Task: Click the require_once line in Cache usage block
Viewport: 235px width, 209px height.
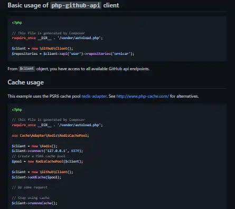Action: pos(57,125)
